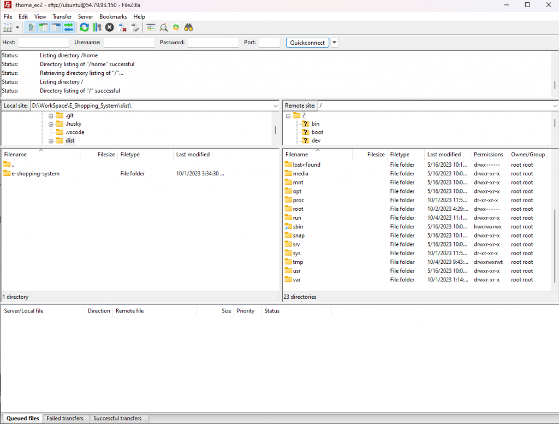Open the View menu
559x424 pixels.
pos(40,16)
